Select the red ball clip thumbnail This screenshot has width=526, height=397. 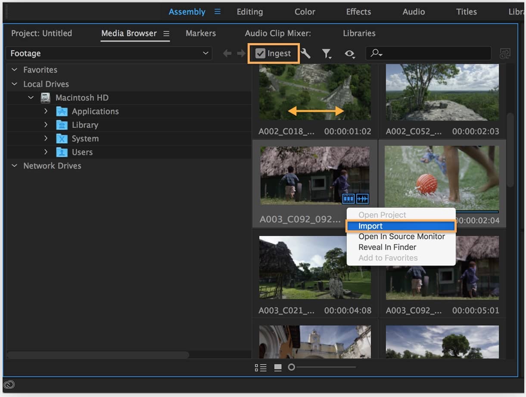coord(442,178)
